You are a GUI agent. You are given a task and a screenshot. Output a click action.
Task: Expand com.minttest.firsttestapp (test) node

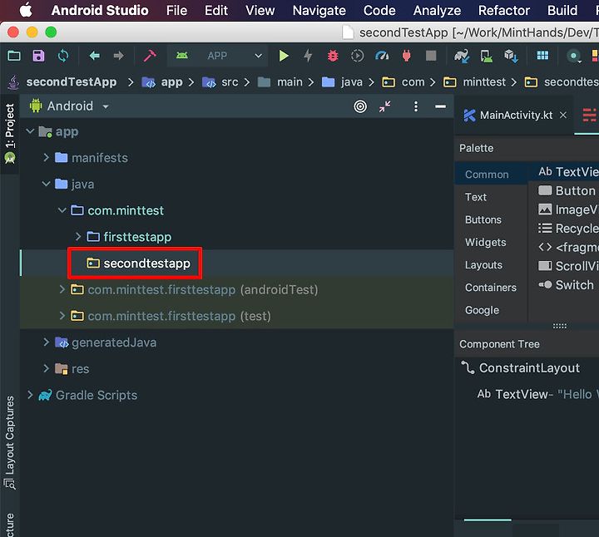(62, 316)
